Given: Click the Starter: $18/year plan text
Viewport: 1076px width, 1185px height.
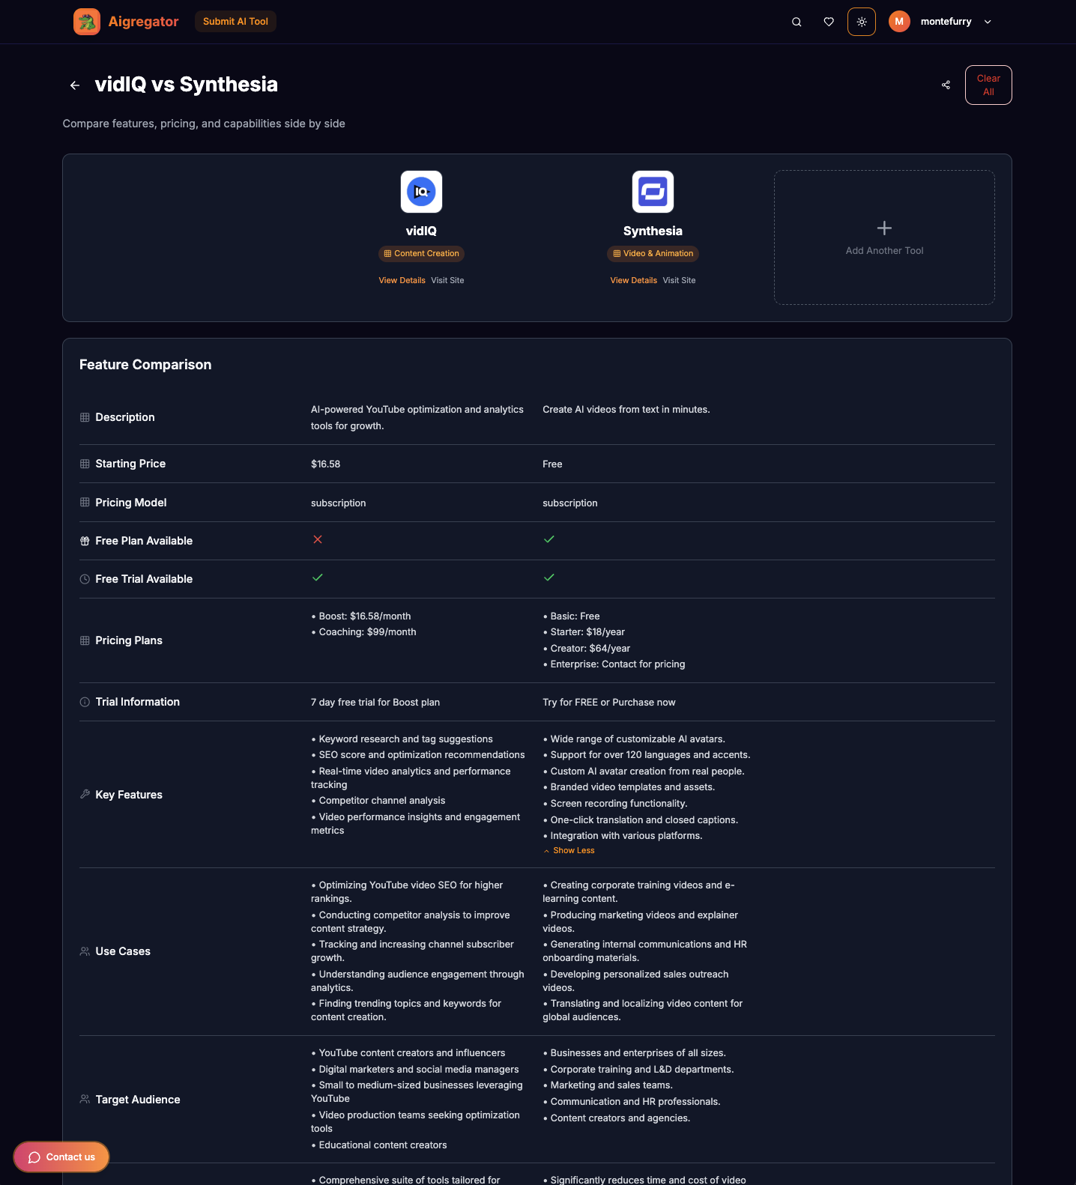Looking at the screenshot, I should coord(584,632).
